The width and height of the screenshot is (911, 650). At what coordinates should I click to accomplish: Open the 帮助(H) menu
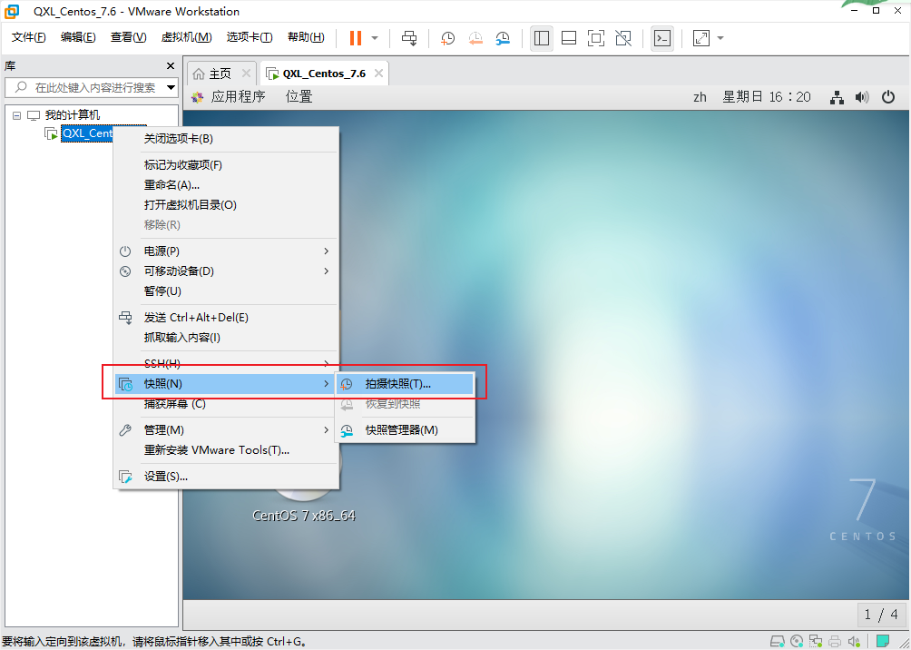(x=306, y=37)
